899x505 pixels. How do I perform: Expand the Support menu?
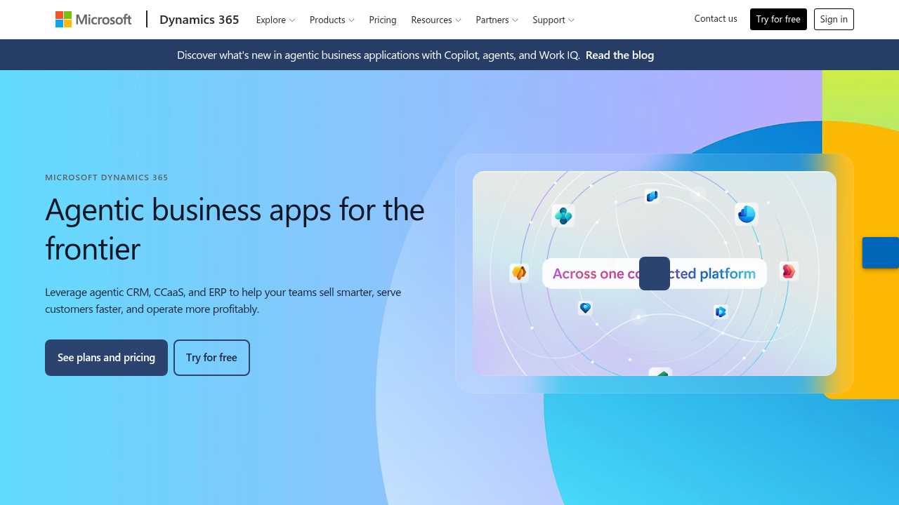tap(553, 20)
